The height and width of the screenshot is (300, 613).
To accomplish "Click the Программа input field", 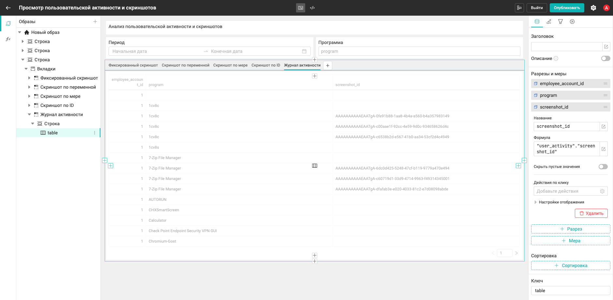I will point(419,51).
